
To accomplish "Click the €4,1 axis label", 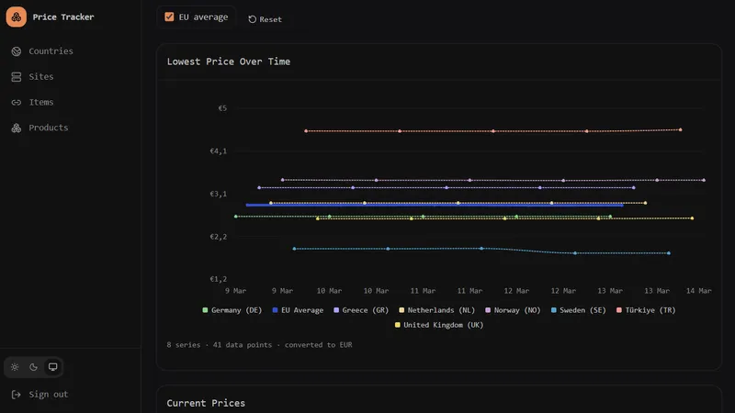I will (218, 151).
